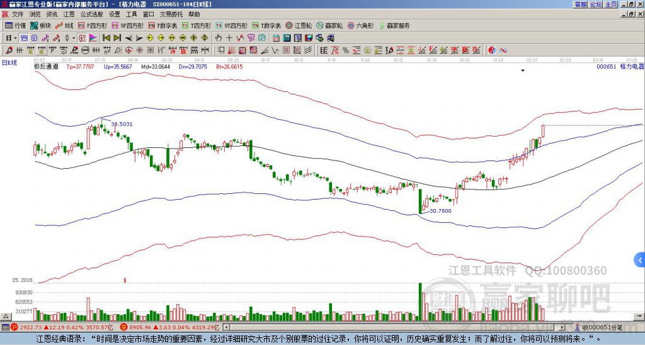The width and height of the screenshot is (645, 345).
Task: Click the volume panel up-triangle button
Action: tap(6, 316)
